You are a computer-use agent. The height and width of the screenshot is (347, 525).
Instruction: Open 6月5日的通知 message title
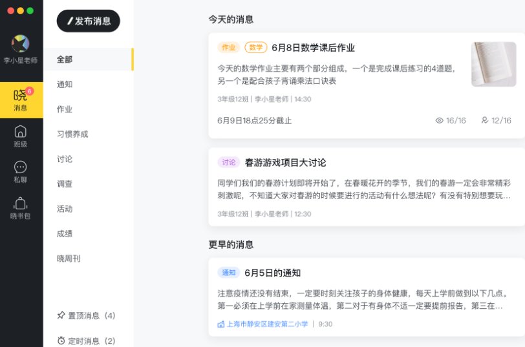click(x=273, y=273)
